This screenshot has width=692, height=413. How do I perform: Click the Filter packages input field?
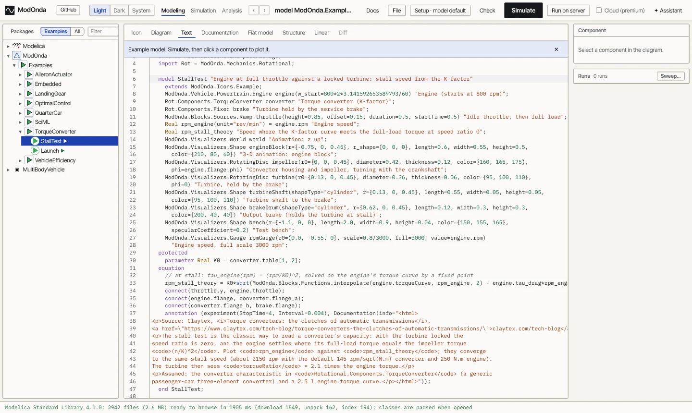tap(103, 32)
